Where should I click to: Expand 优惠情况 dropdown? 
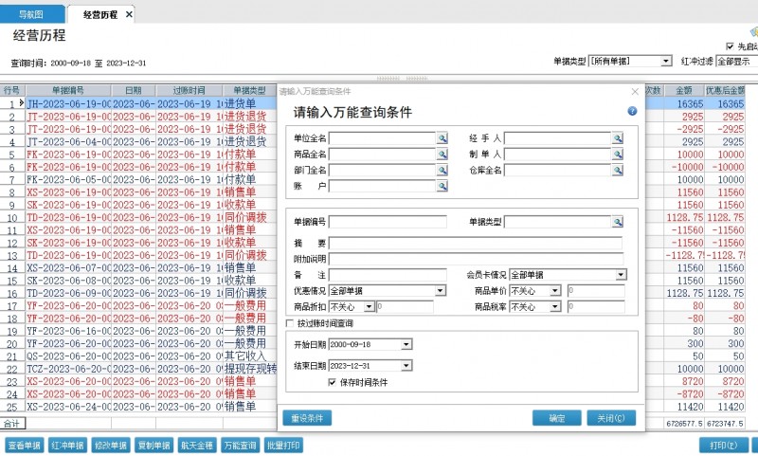[x=440, y=291]
